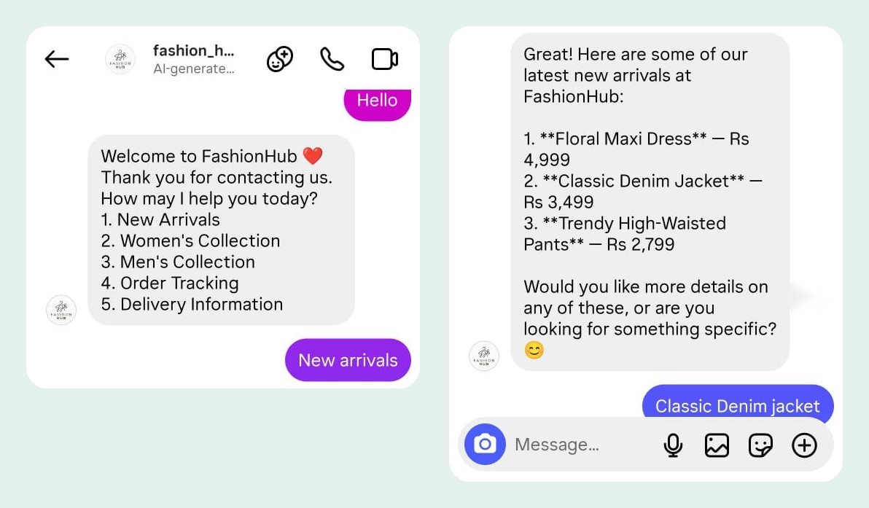Screen dimensions: 869x508
Task: Click 'Great! Here are some' intro text
Action: (x=636, y=75)
